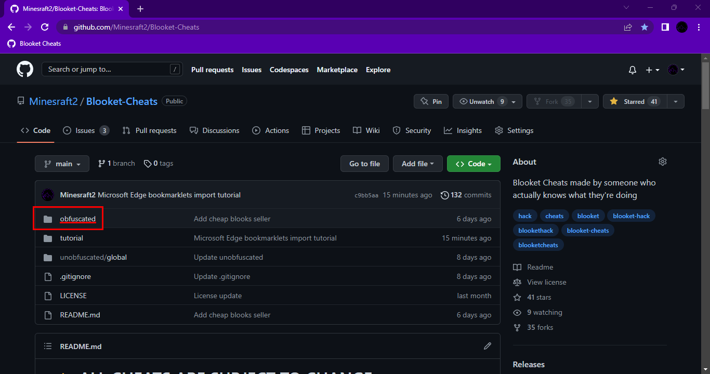Switch to the Discussions tab

[x=215, y=130]
